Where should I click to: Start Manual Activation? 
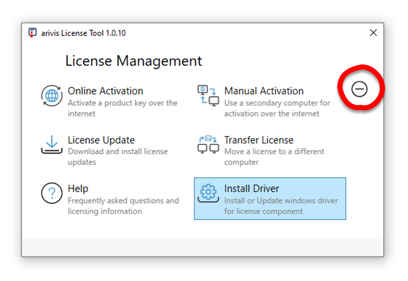(263, 91)
